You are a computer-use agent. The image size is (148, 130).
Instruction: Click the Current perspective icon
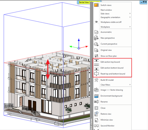(x=96, y=44)
